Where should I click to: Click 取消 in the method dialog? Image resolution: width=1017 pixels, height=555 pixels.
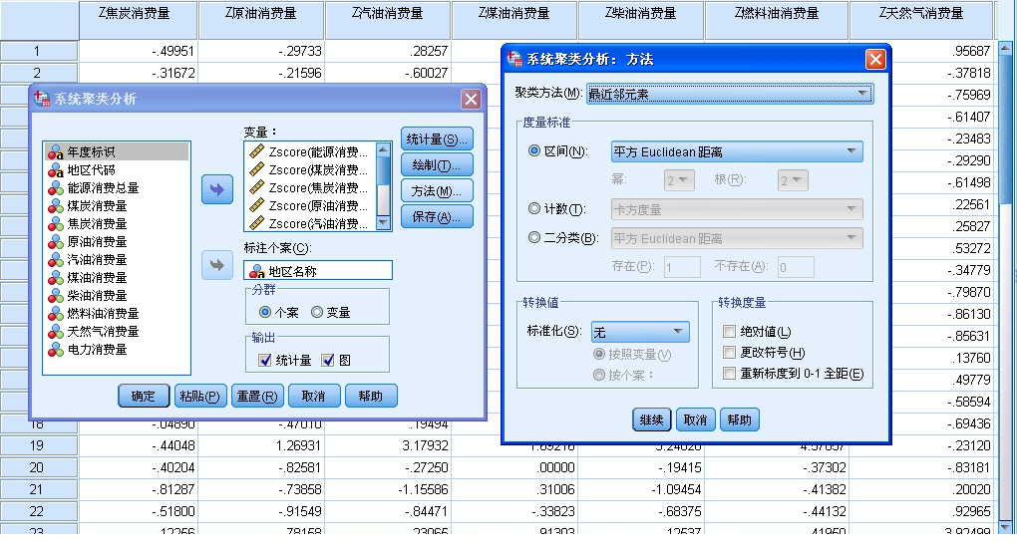point(695,420)
